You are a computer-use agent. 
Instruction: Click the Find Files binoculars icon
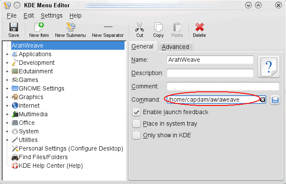15,157
